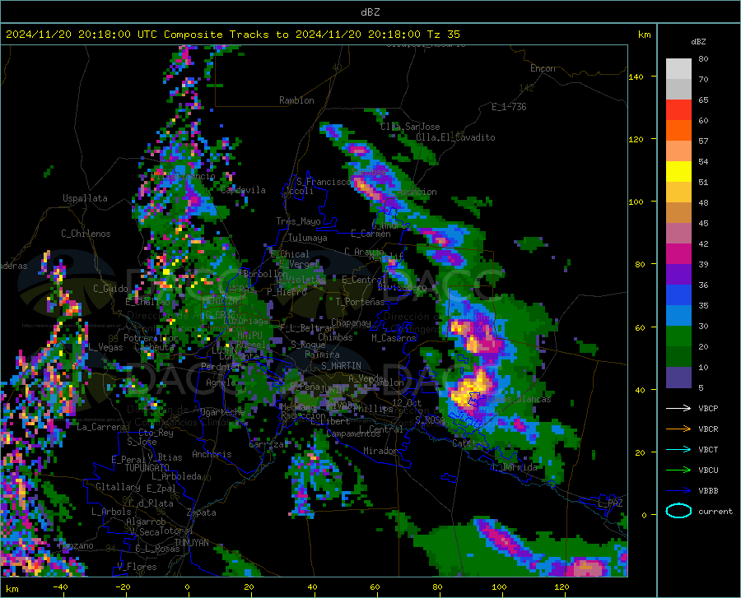Click the 'C_Chilenos' label on map

click(x=86, y=234)
